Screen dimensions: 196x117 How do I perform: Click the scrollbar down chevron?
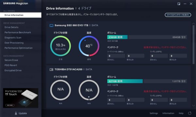pyautogui.click(x=193, y=106)
